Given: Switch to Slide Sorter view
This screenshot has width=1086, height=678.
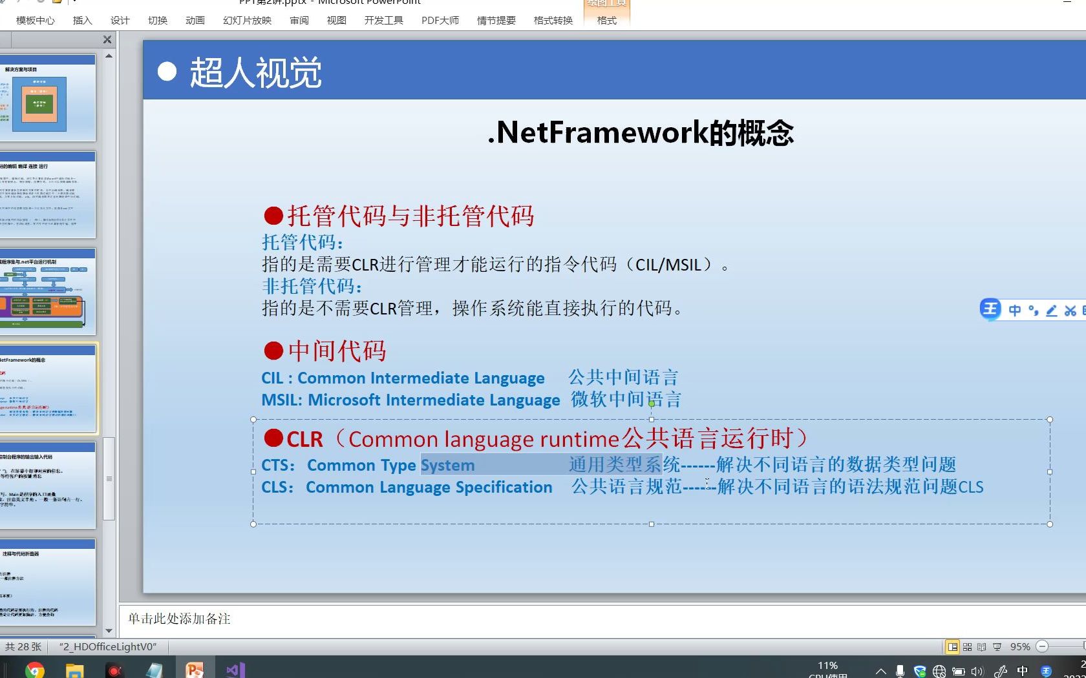Looking at the screenshot, I should tap(967, 646).
